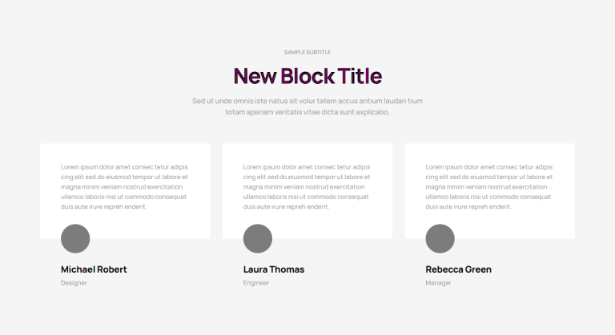Click the Laura Thomas name
The width and height of the screenshot is (615, 335).
[274, 269]
